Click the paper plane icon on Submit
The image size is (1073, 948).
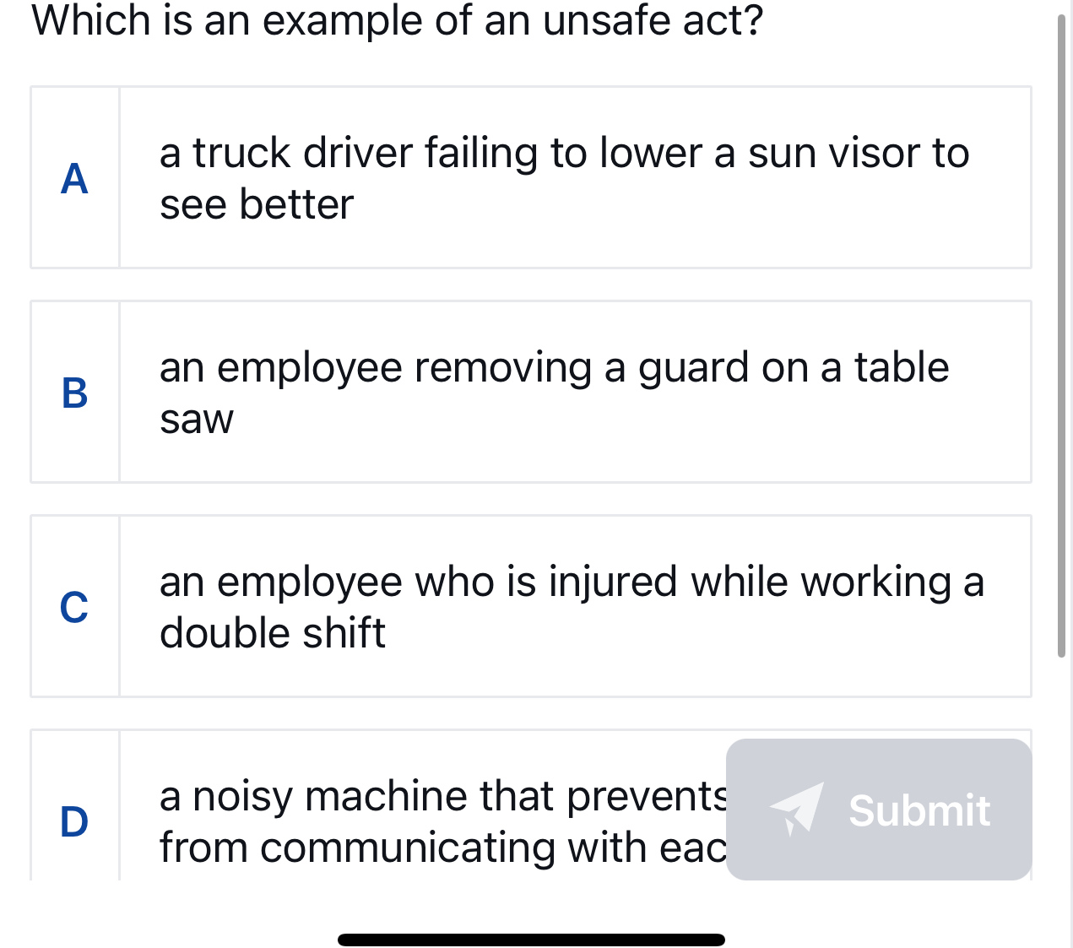tap(797, 810)
